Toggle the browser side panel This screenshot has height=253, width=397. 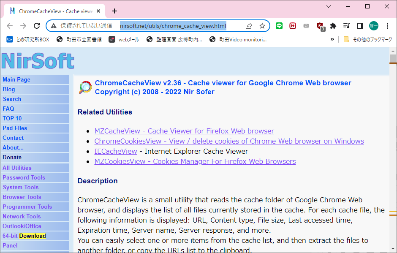coord(360,26)
